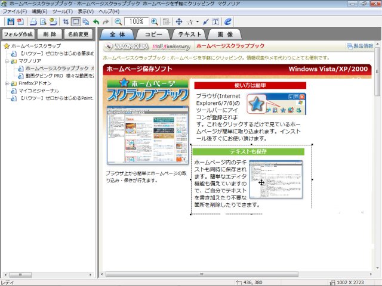The width and height of the screenshot is (382, 286).
Task: Click the star toolbar illustration image
Action: [276, 104]
